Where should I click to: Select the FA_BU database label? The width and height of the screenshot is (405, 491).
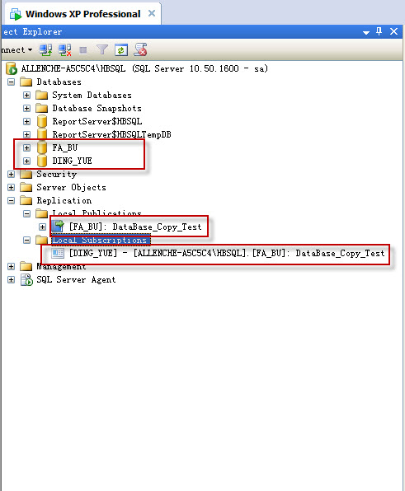click(65, 147)
